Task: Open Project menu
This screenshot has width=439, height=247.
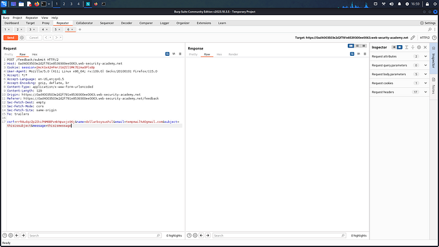Action: tap(17, 18)
